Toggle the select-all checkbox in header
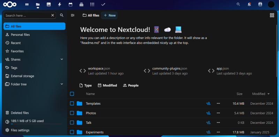Viewport: 279px width, 137px height. [72, 94]
